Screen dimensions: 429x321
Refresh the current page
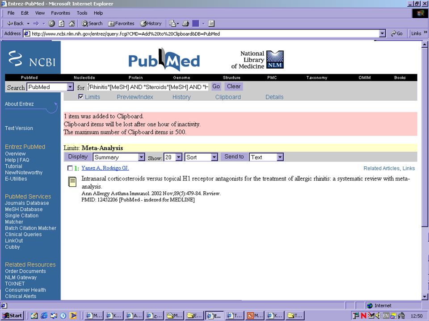(62, 24)
